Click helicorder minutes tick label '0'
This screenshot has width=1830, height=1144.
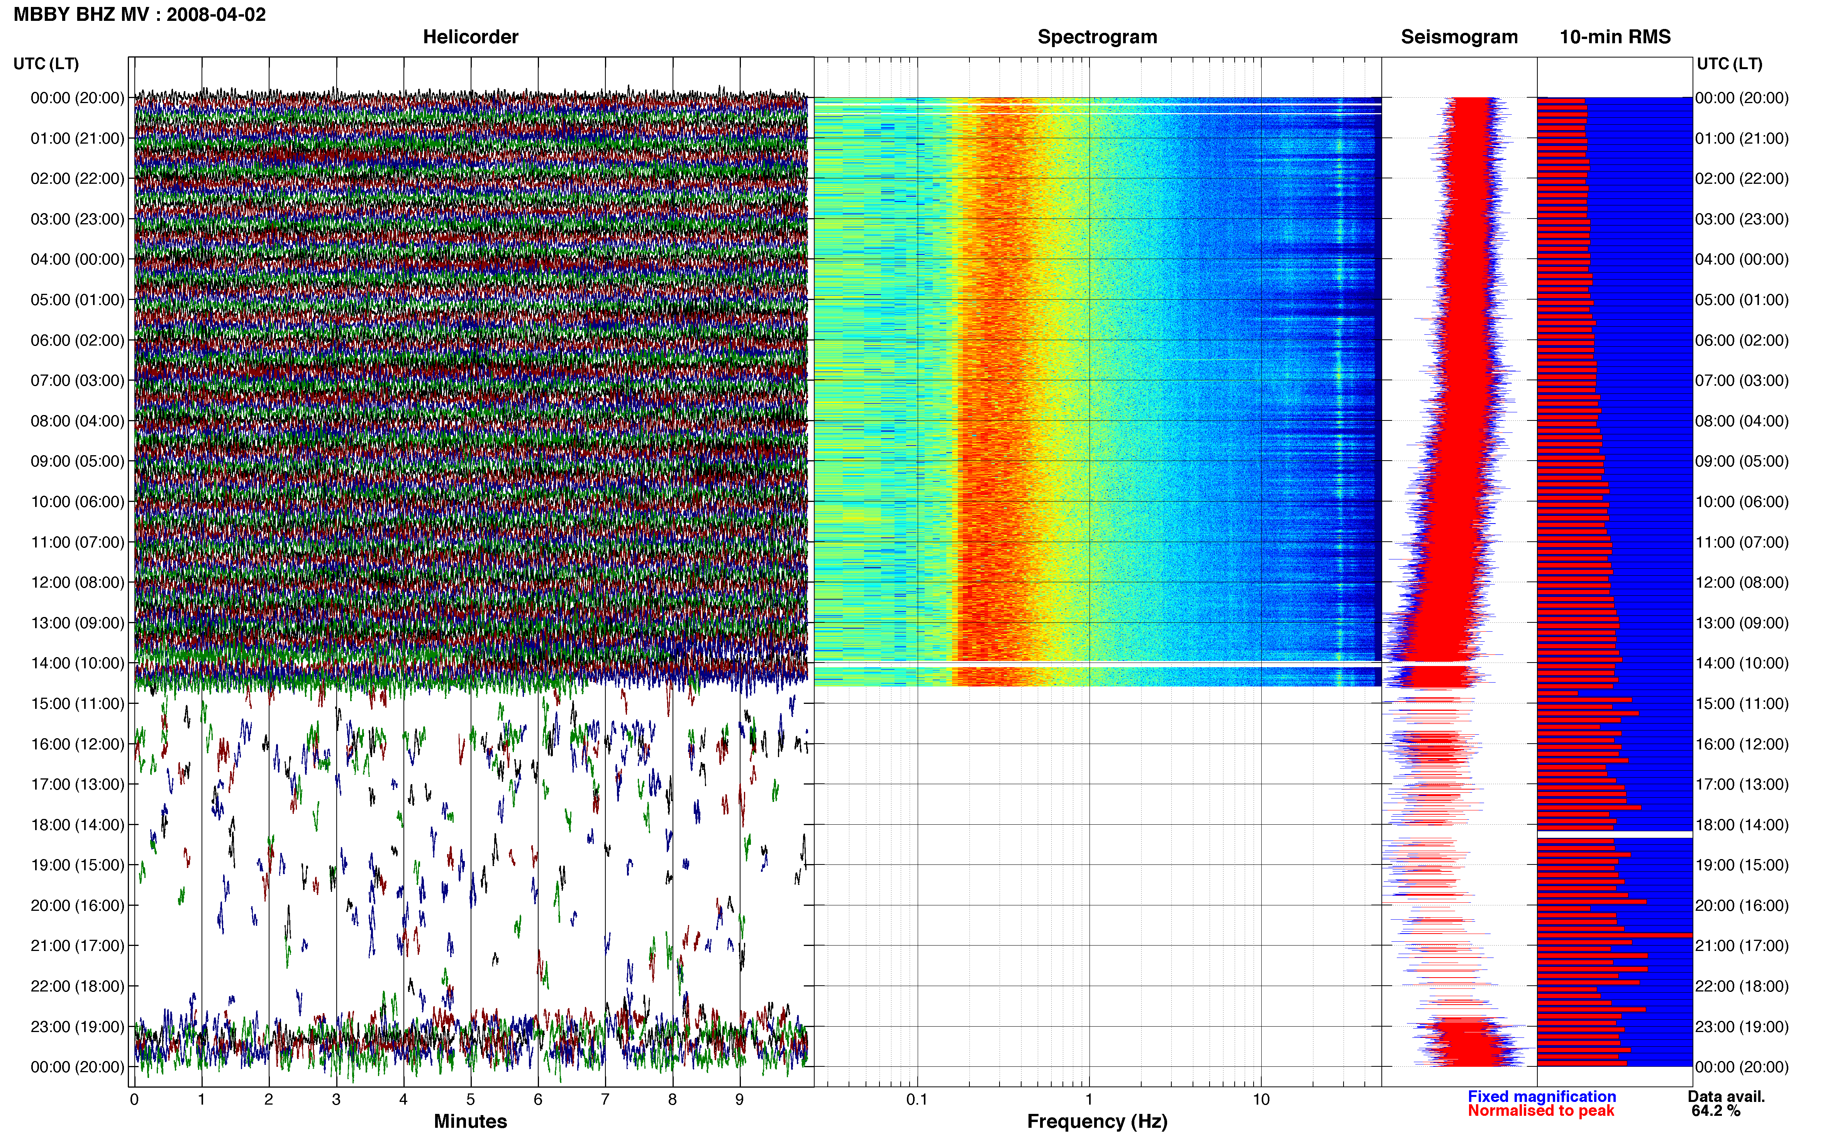[134, 1099]
